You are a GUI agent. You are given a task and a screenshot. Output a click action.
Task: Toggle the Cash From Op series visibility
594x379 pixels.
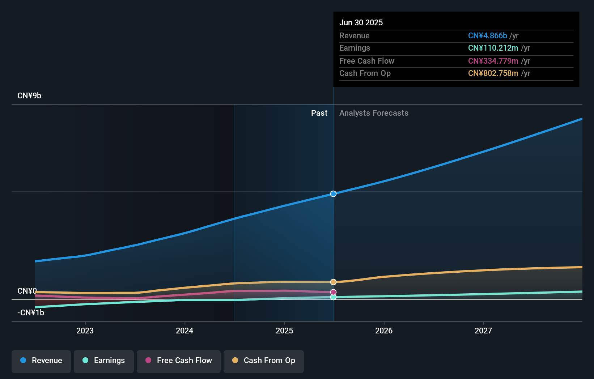264,361
